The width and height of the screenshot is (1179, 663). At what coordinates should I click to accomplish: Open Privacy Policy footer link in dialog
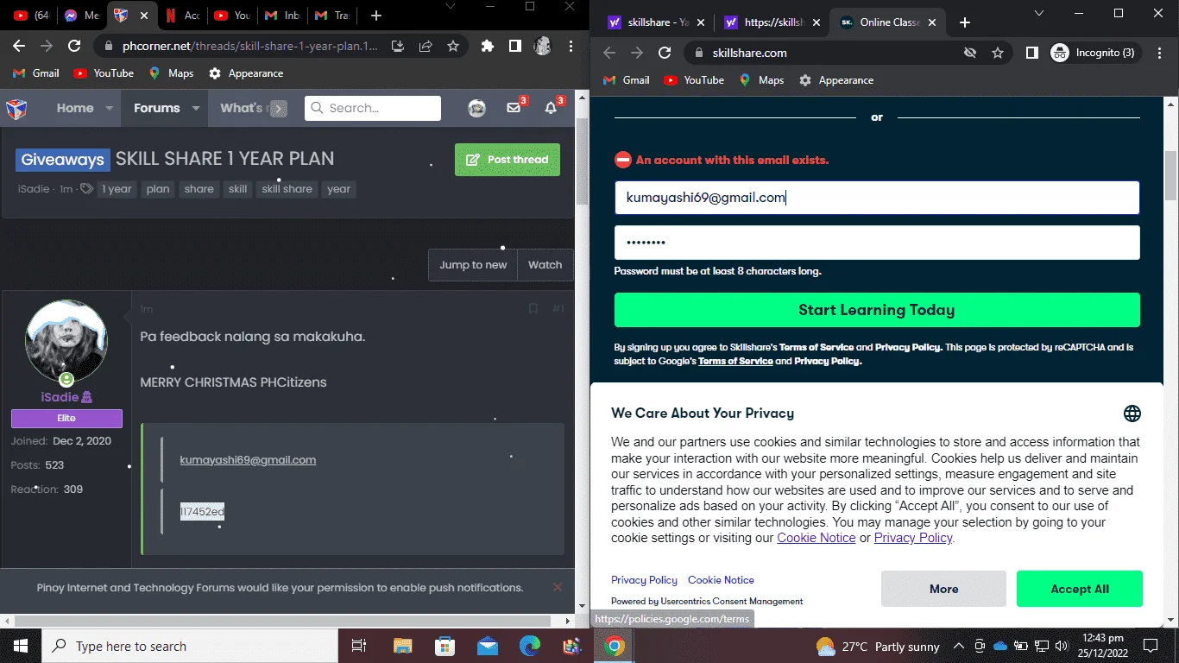(644, 580)
